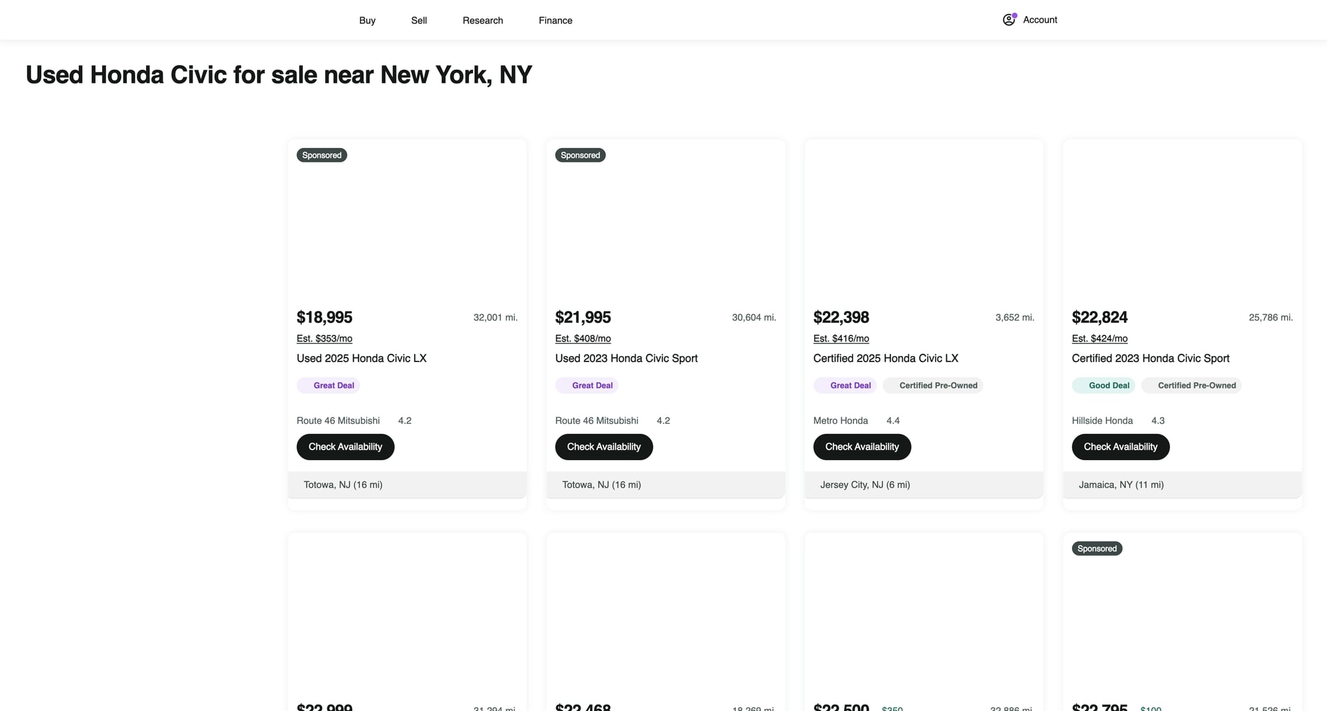Viewport: 1327px width, 711px height.
Task: Click the Account profile icon
Action: point(1009,20)
